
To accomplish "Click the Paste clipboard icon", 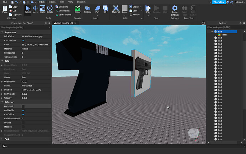I will pyautogui.click(x=5, y=9).
